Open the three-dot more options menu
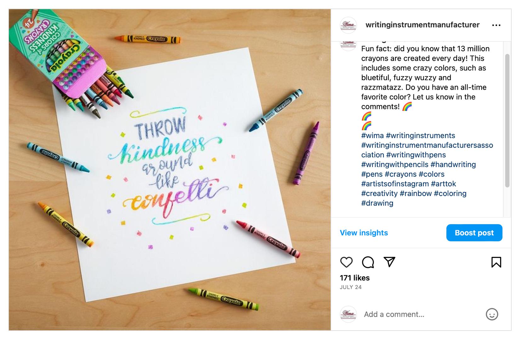The height and width of the screenshot is (340, 520). (x=496, y=25)
